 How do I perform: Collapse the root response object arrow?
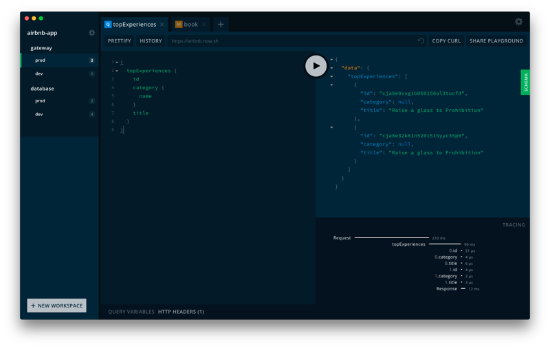pyautogui.click(x=331, y=60)
